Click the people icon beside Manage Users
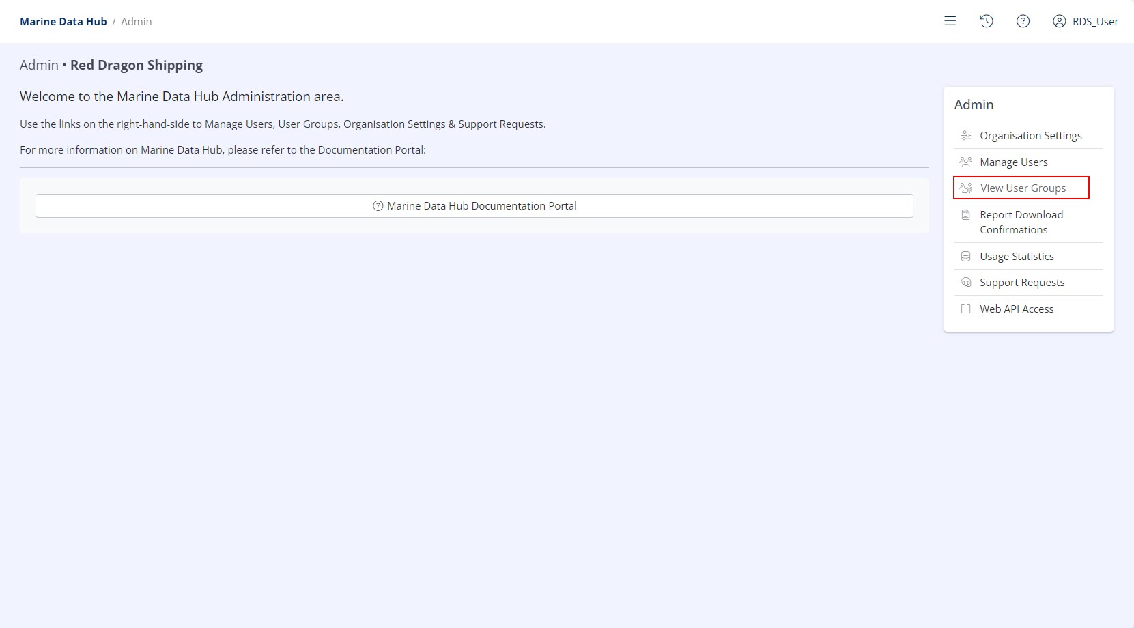This screenshot has width=1134, height=628. [x=965, y=162]
